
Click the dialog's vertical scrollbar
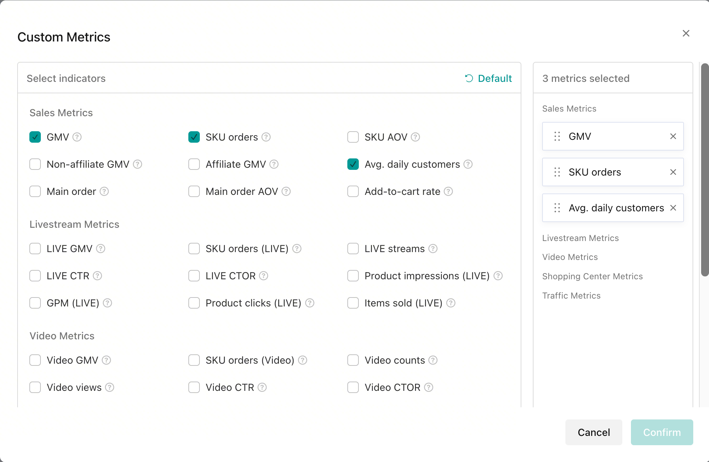tap(705, 170)
